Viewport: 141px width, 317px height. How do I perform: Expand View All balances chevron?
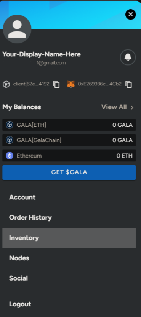132,107
